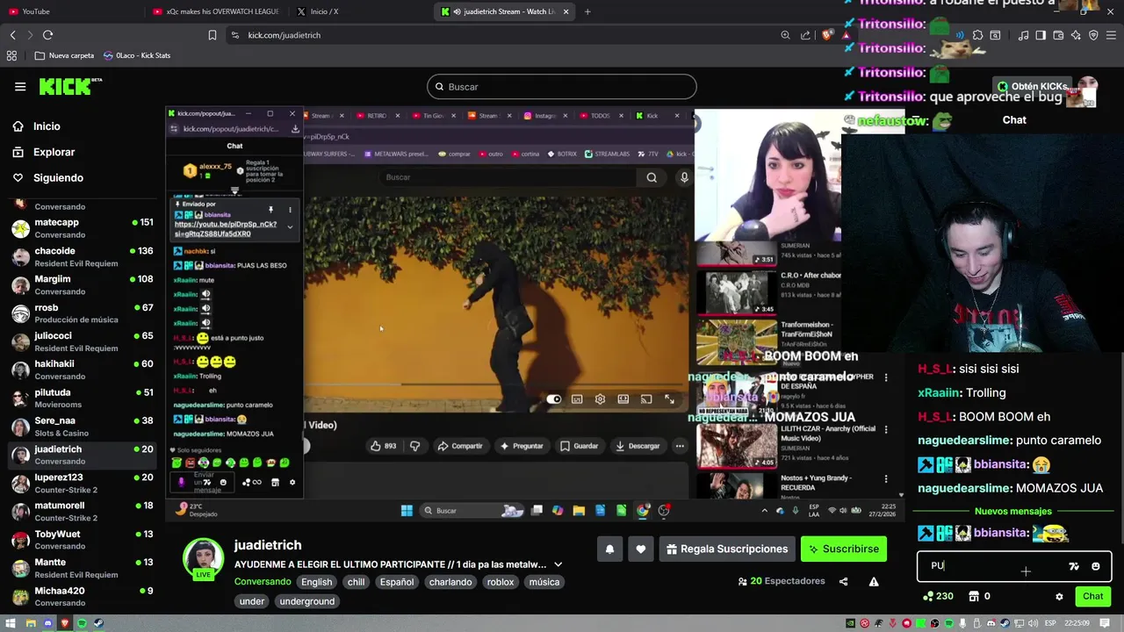This screenshot has width=1124, height=632.
Task: Open the browser extensions puzzle icon
Action: point(977,35)
